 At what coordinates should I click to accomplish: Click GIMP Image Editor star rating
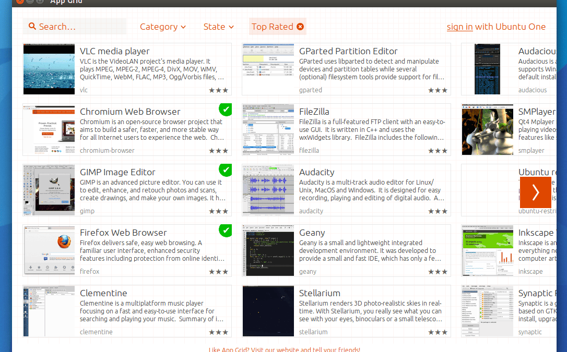[218, 211]
